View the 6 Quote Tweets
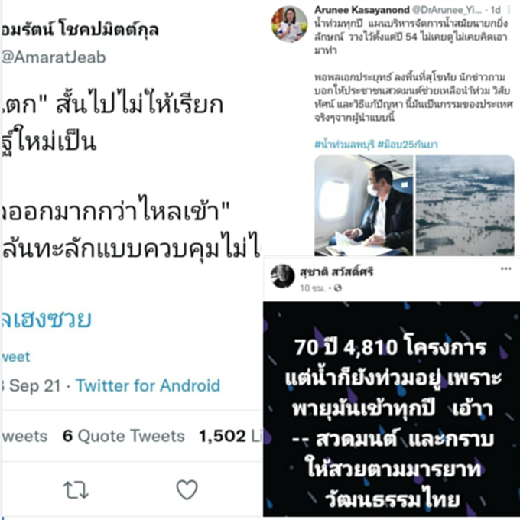520x520 pixels. pos(123,436)
